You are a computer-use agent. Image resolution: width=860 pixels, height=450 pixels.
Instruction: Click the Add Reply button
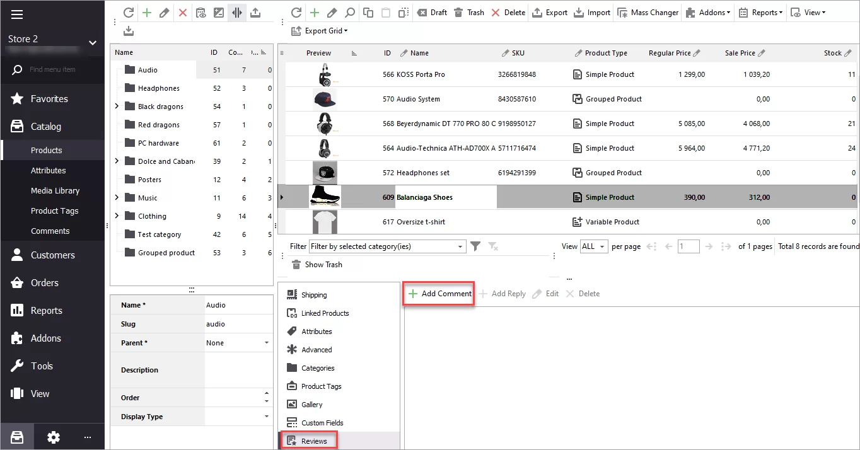[x=503, y=293]
